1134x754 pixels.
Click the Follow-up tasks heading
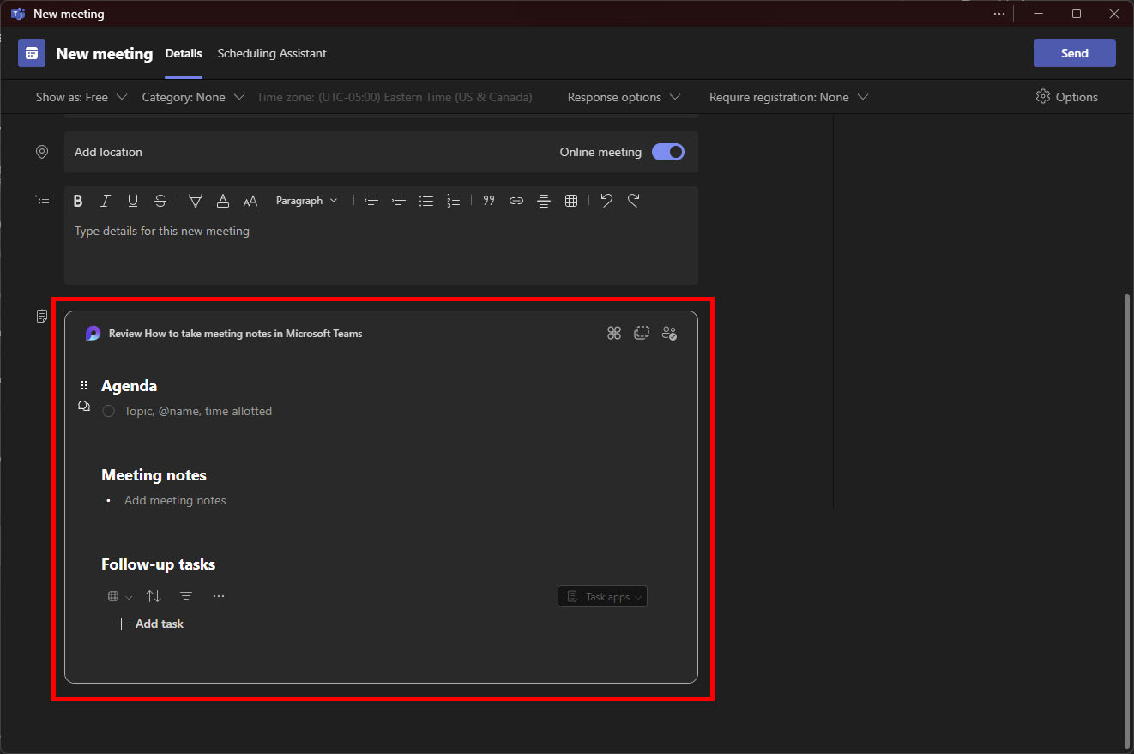(158, 564)
